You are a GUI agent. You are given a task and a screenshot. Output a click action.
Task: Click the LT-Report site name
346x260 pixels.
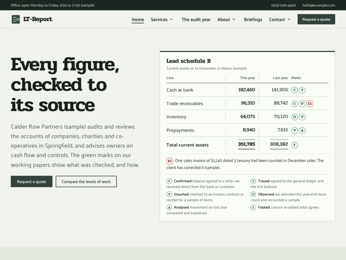tap(38, 19)
